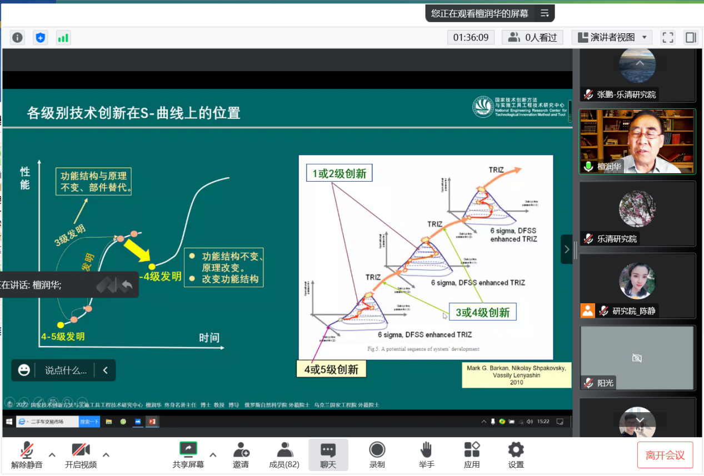Click the 离开会议 leave button
This screenshot has width=704, height=476.
tap(665, 455)
